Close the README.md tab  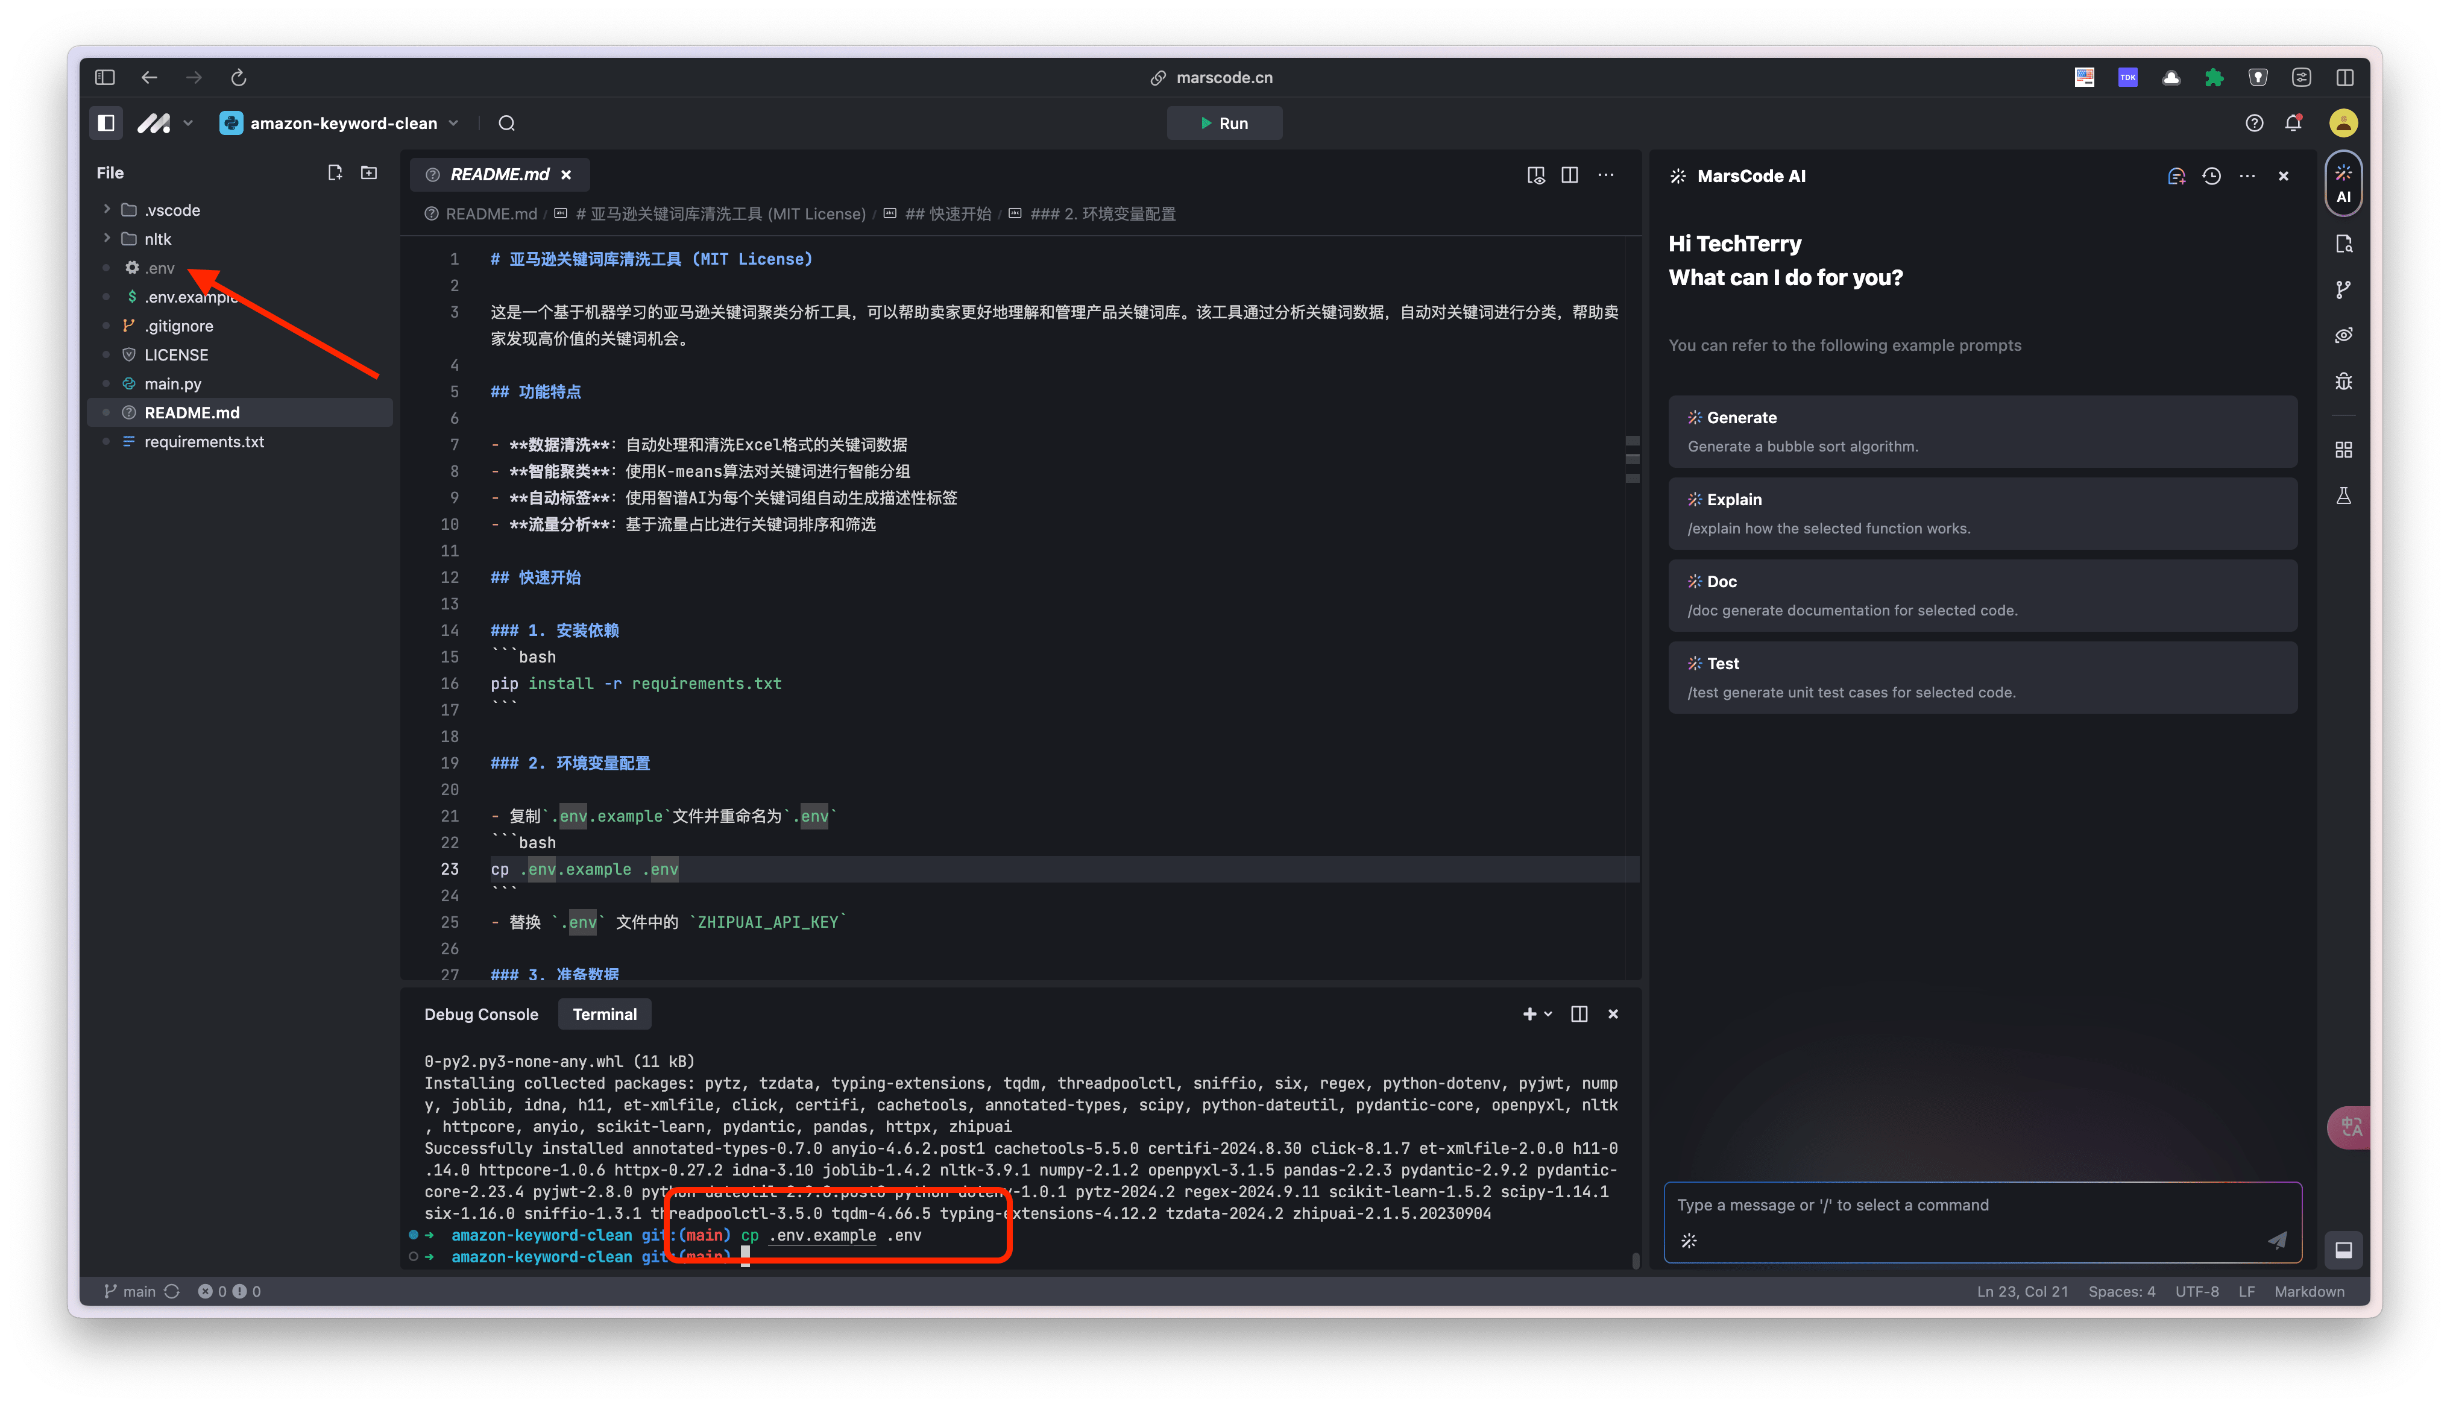[566, 175]
